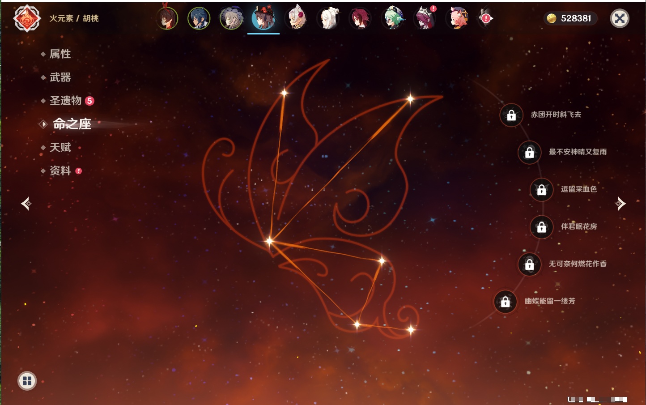Screen dimensions: 646x405
Task: Open the 资料 profile tab
Action: point(61,171)
